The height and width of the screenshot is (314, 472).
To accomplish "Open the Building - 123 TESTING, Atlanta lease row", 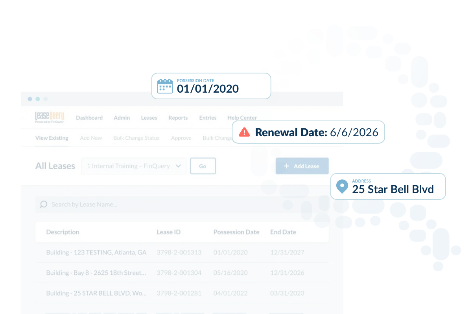I will click(96, 252).
